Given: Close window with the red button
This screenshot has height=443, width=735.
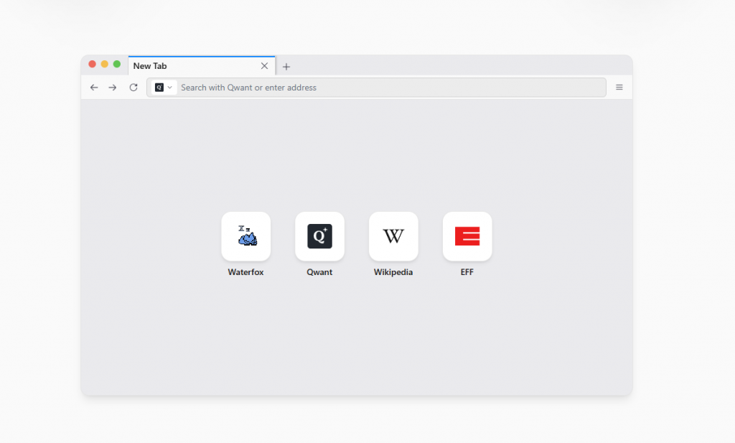Looking at the screenshot, I should coord(93,64).
